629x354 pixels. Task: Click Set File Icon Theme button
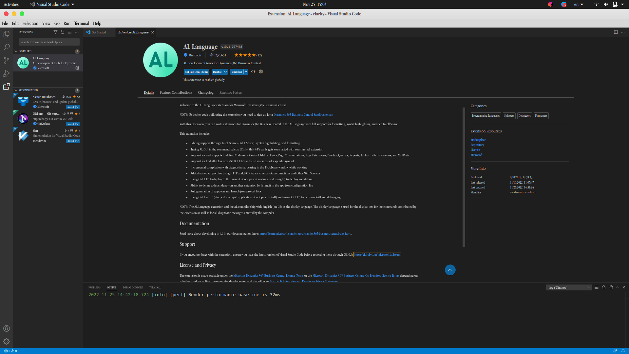click(x=197, y=71)
